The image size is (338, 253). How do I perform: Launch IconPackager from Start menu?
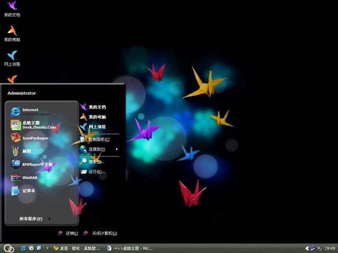click(30, 138)
